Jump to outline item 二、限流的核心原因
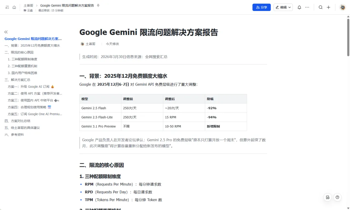 click(19, 52)
